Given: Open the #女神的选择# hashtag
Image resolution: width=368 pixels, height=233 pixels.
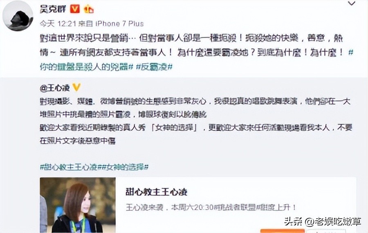Looking at the screenshot, I should (123, 167).
